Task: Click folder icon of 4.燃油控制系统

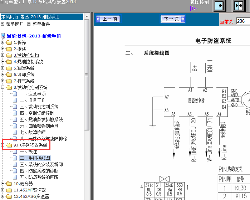Action: pos(9,62)
